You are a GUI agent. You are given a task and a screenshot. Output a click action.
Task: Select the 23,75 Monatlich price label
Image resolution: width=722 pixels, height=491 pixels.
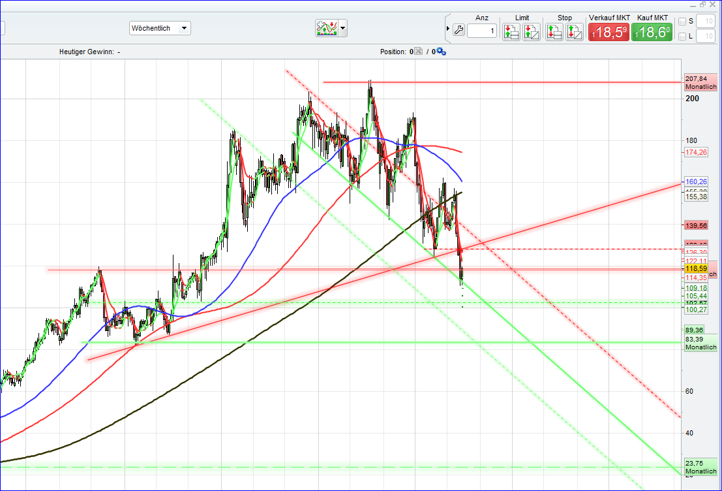click(x=701, y=467)
